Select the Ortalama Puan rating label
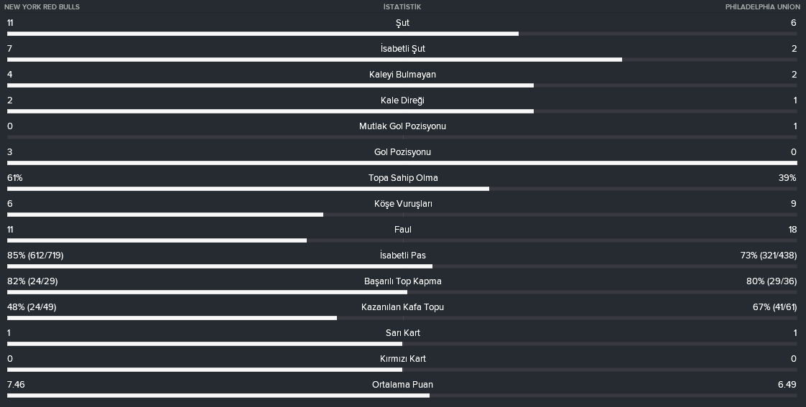 (x=402, y=385)
